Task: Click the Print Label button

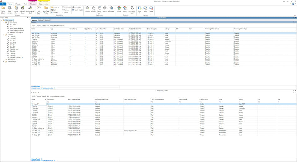Action: click(77, 7)
